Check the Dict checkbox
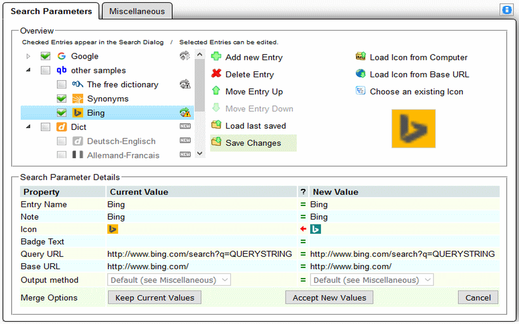 (x=45, y=127)
